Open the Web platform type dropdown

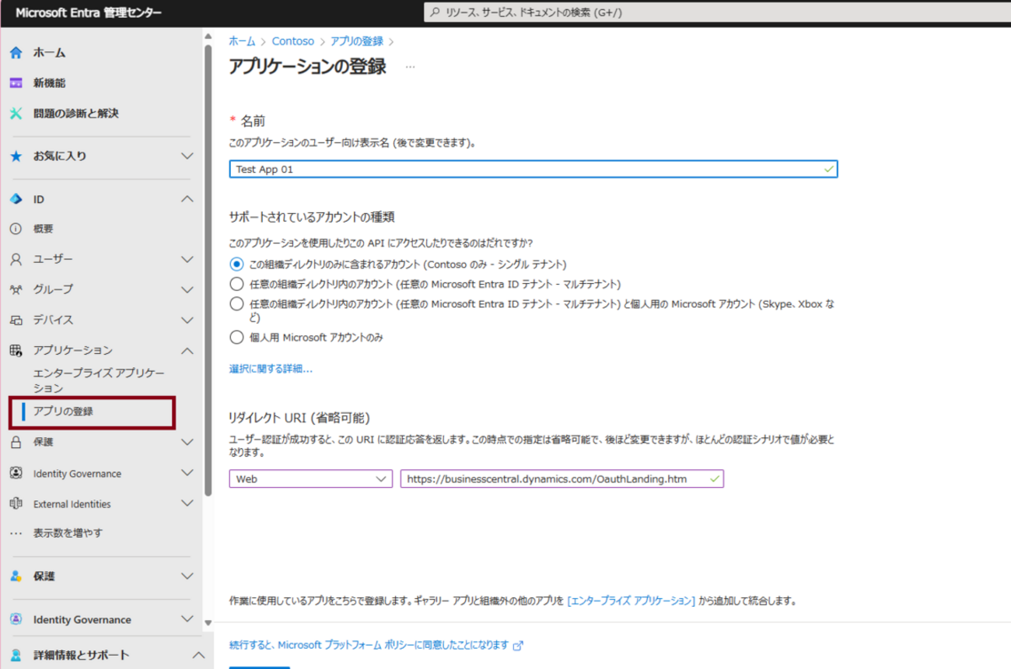(311, 479)
